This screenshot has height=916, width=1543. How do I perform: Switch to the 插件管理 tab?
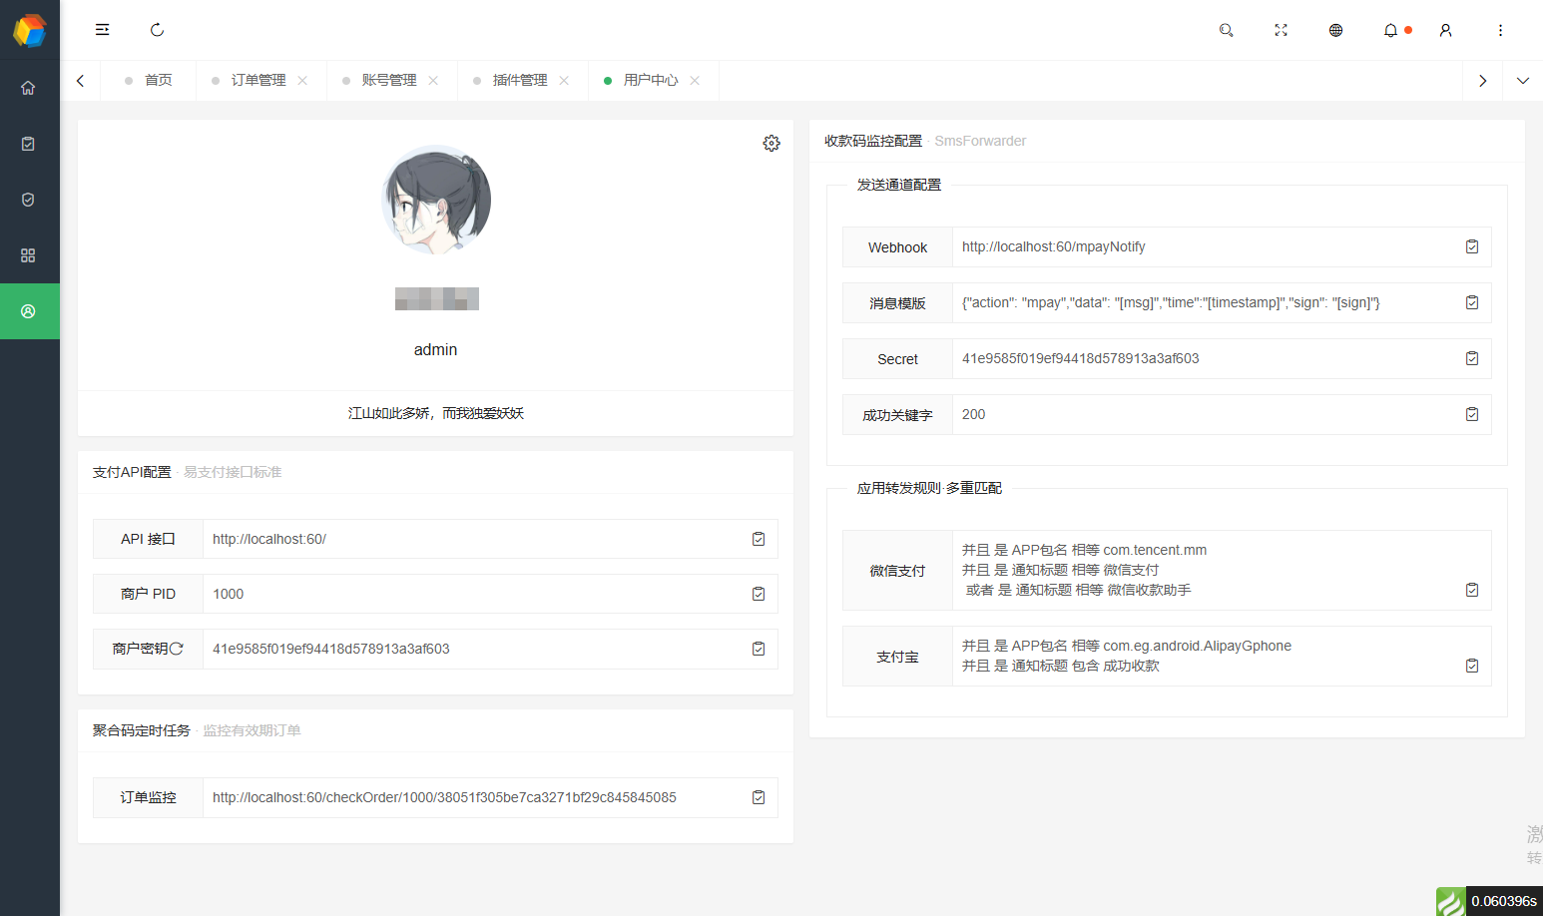click(x=519, y=80)
